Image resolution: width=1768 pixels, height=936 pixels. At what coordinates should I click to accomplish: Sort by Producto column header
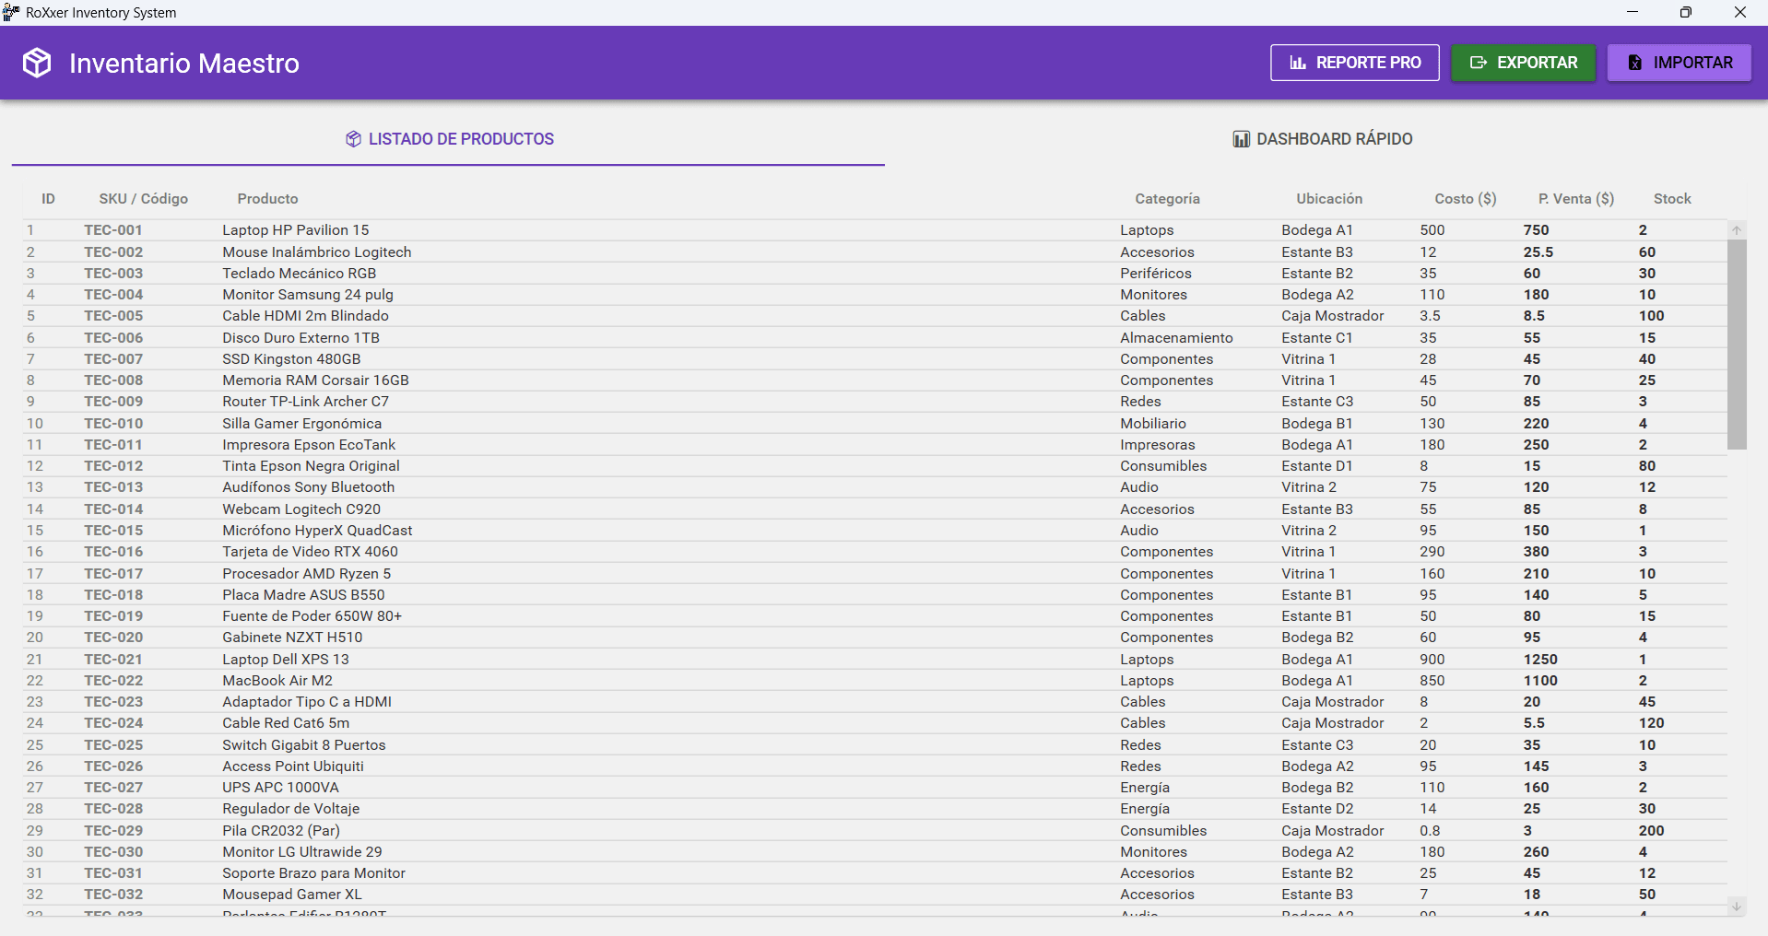point(268,199)
